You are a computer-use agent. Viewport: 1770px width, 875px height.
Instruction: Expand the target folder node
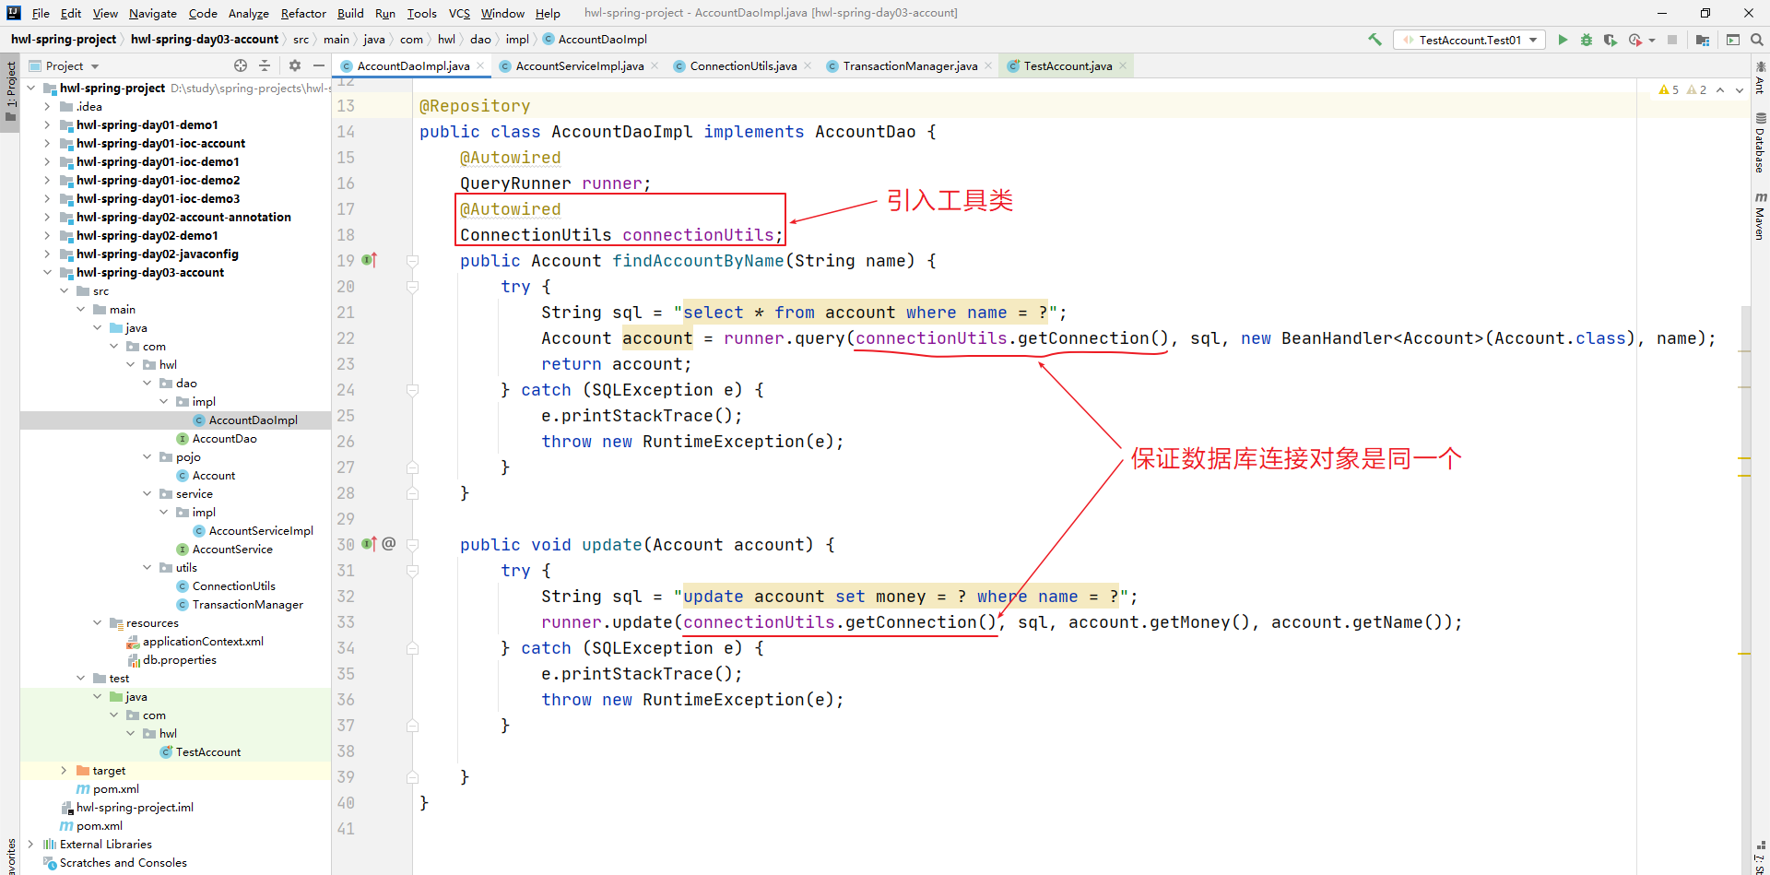tap(64, 770)
